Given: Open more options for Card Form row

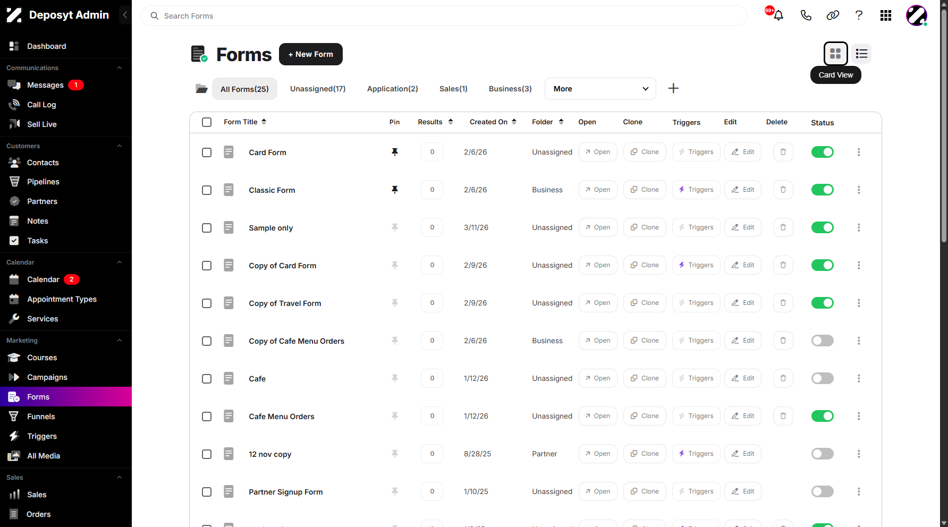Looking at the screenshot, I should [x=859, y=152].
